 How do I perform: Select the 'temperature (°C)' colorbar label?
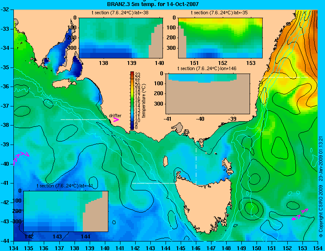(x=144, y=100)
